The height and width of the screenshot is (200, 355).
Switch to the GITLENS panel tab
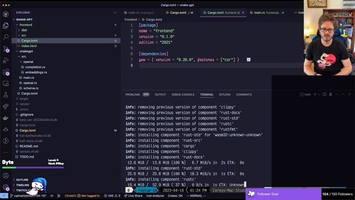(x=225, y=94)
